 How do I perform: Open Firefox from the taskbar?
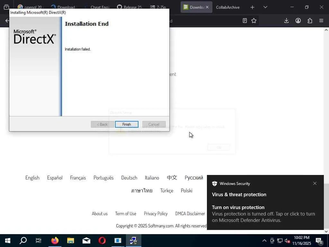[55, 241]
